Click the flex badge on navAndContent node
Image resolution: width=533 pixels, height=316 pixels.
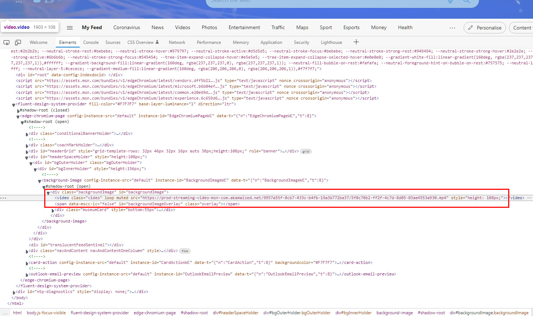(x=185, y=251)
